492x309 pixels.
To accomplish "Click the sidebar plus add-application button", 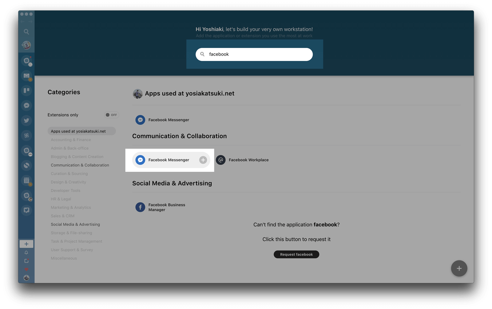I will pyautogui.click(x=26, y=244).
